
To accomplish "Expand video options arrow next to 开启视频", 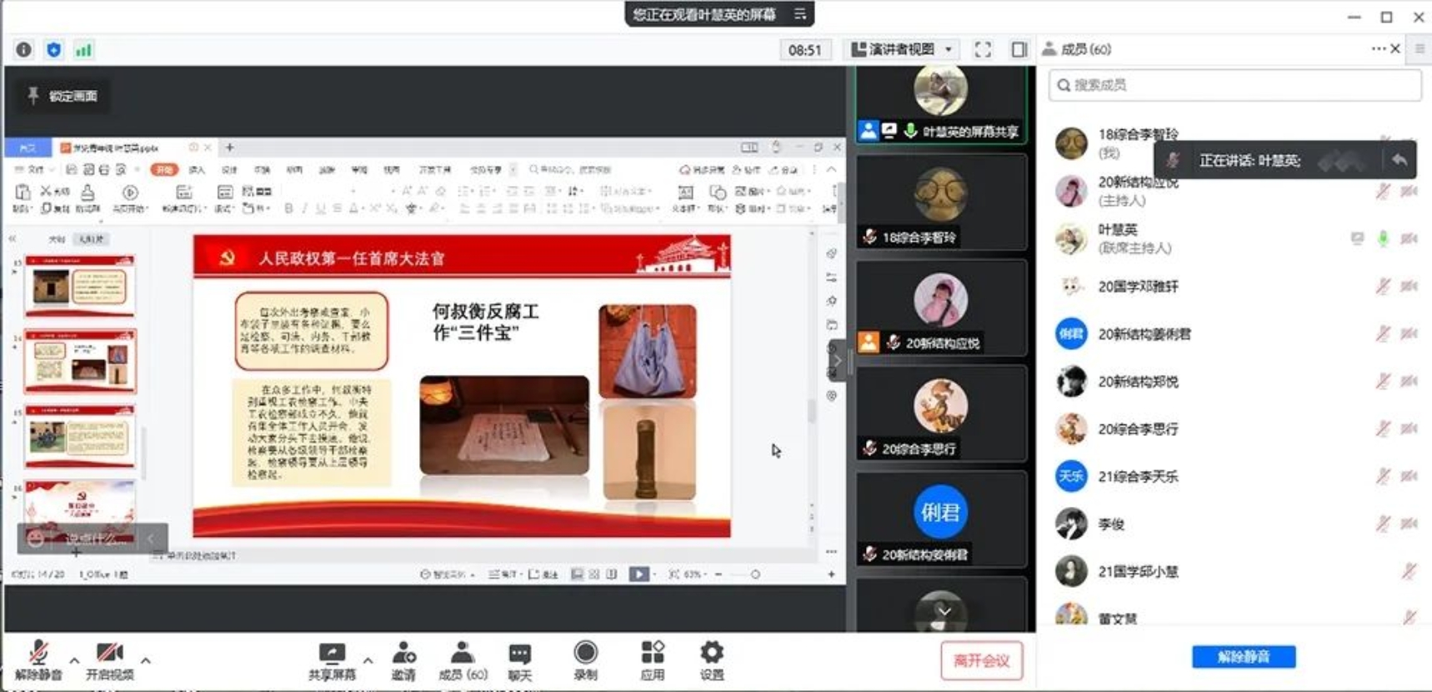I will [x=146, y=660].
